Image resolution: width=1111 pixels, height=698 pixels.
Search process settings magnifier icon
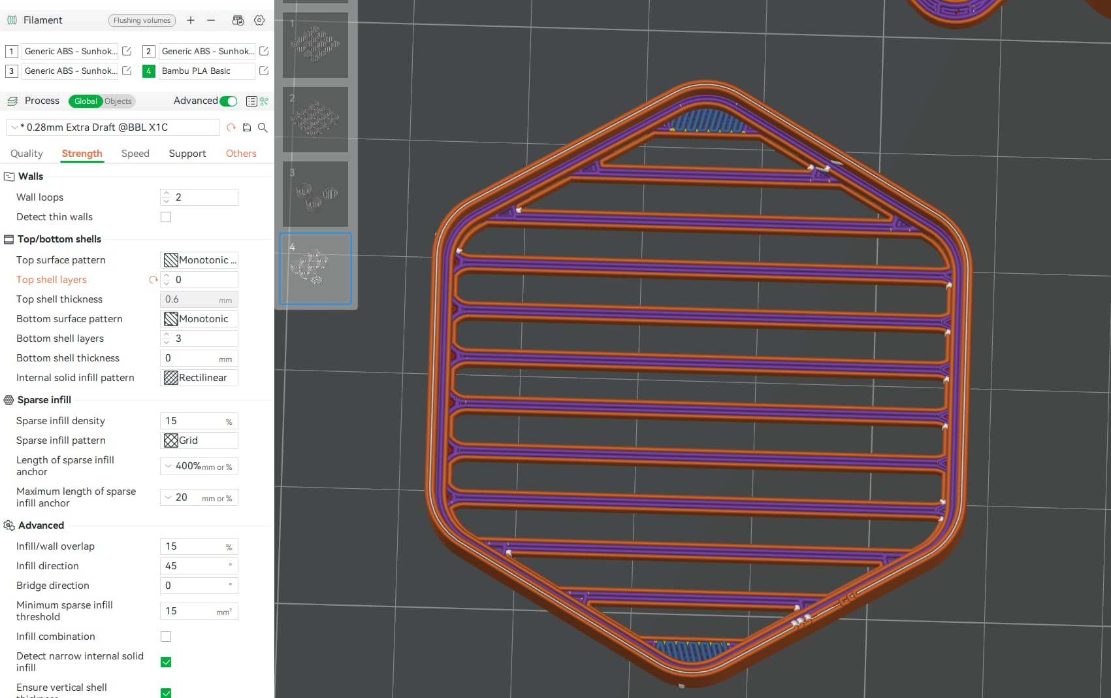pyautogui.click(x=263, y=127)
